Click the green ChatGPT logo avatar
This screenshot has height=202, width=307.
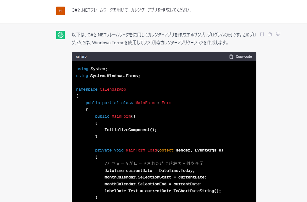pos(60,35)
